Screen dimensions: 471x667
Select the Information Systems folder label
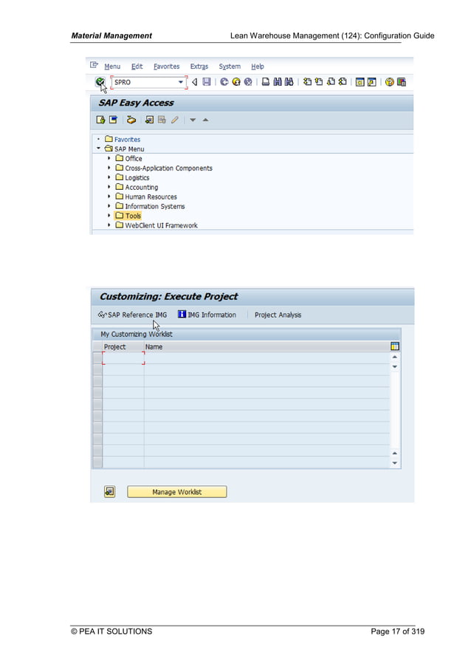155,206
